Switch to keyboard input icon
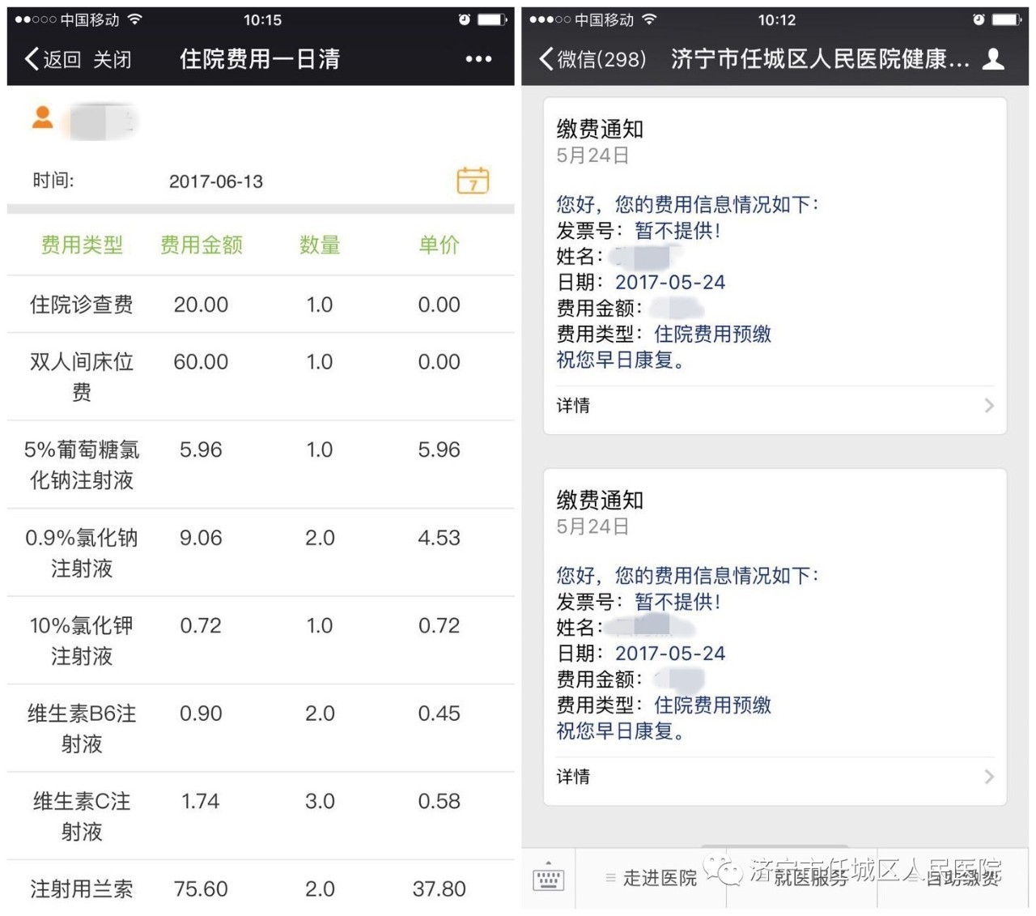 (x=549, y=878)
